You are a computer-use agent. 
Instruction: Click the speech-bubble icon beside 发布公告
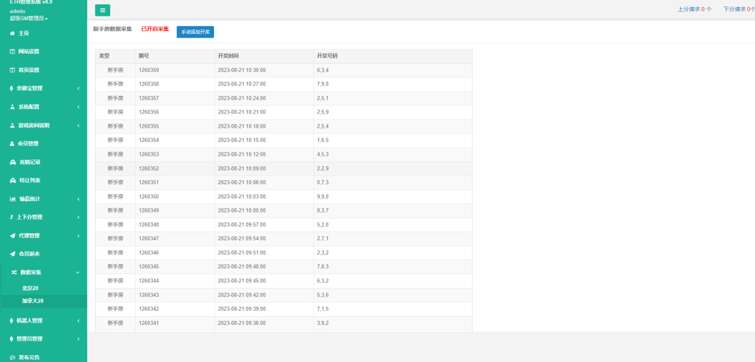click(13, 357)
